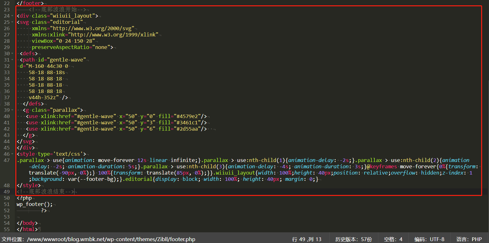Fold the style block on line 46
489x243 pixels.
click(x=13, y=154)
